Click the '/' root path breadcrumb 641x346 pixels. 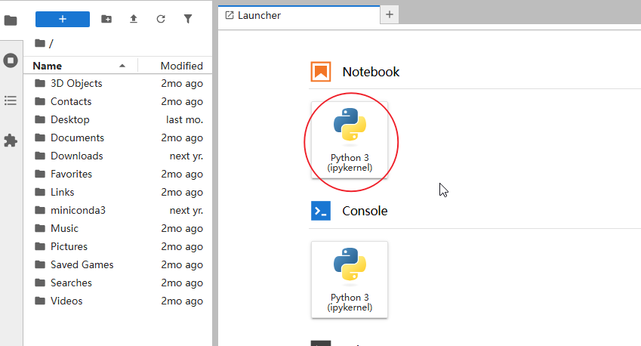click(x=51, y=43)
